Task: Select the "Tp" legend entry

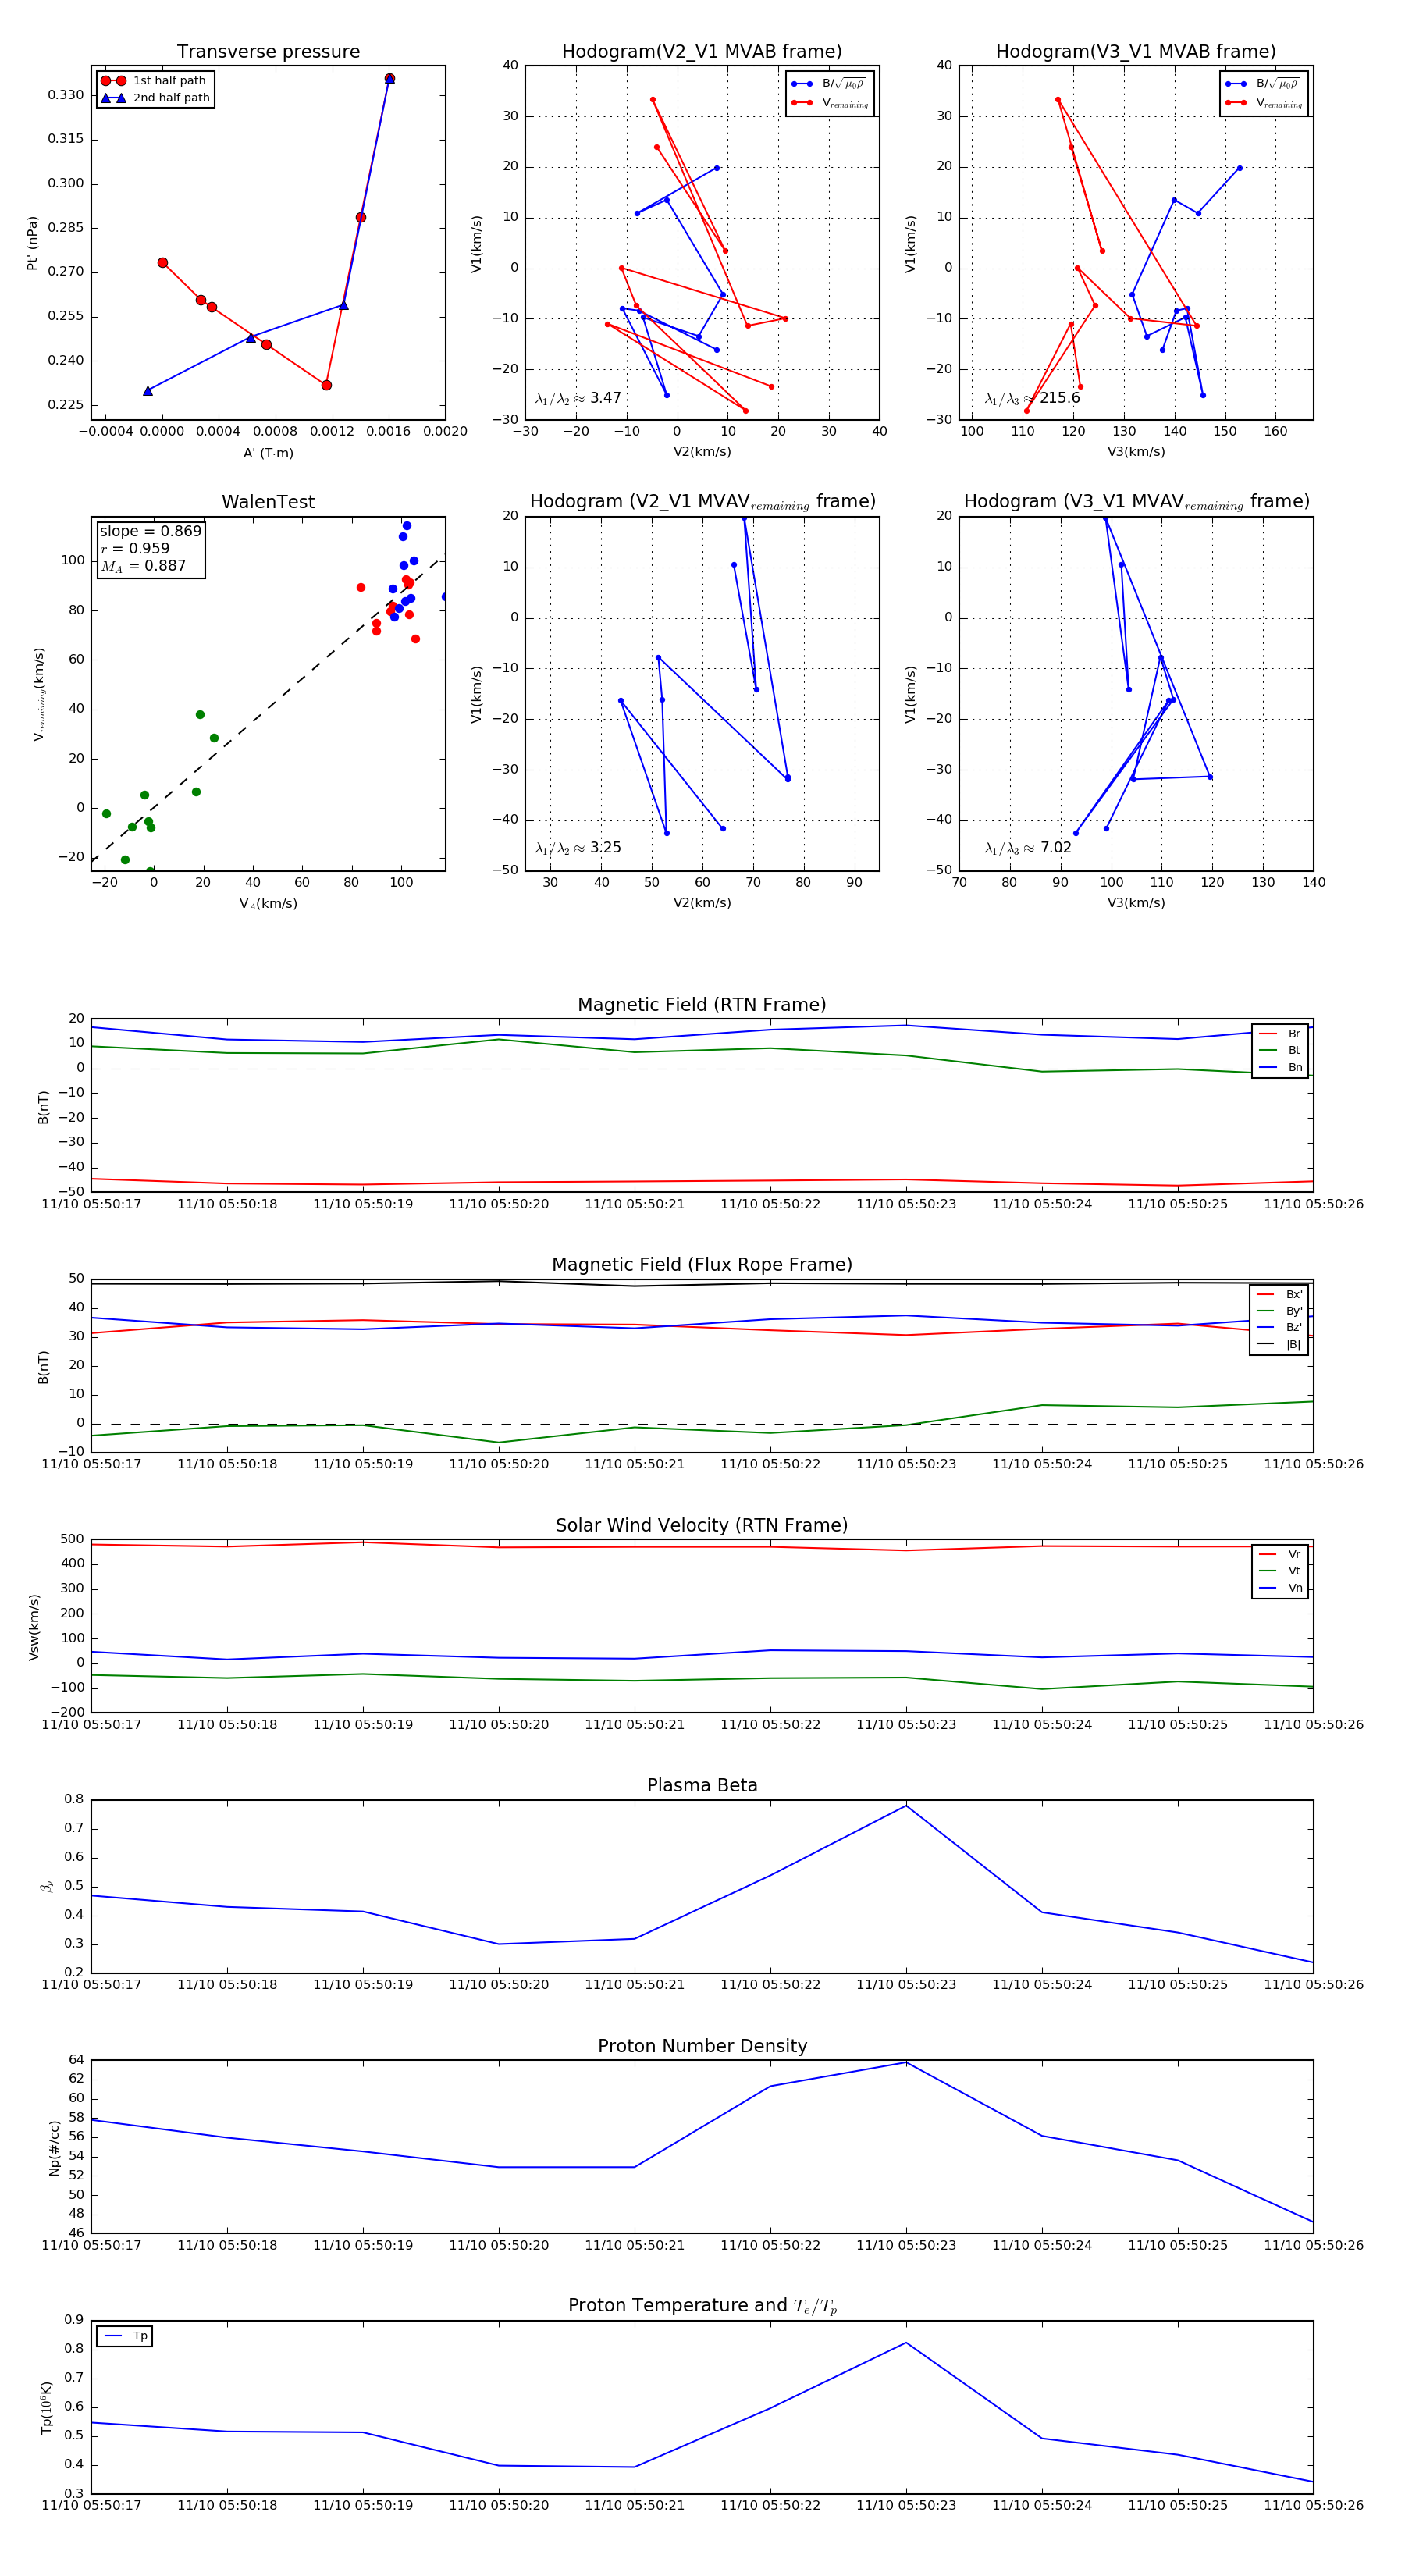Action: 125,2336
